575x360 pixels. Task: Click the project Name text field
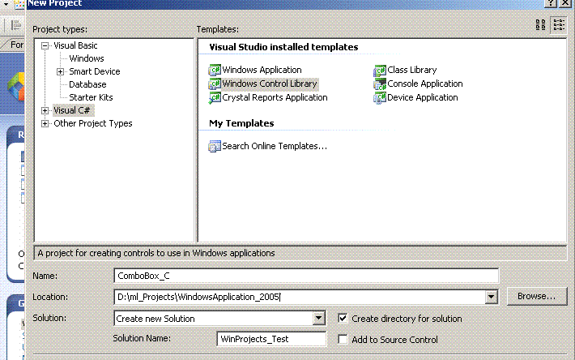(306, 276)
